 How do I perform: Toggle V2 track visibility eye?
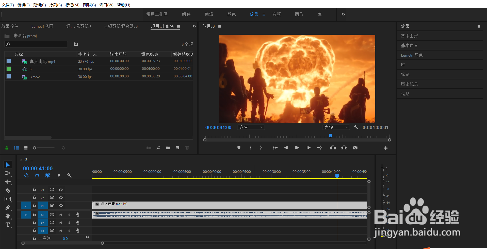tap(61, 197)
